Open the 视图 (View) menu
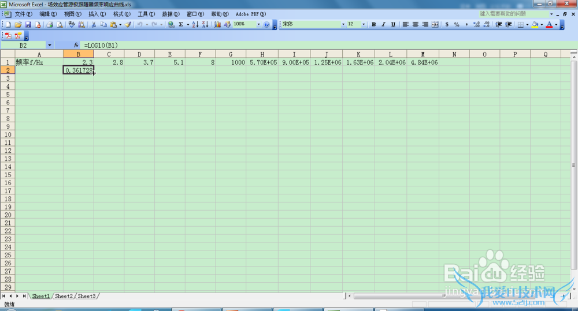The image size is (578, 311). pos(73,14)
